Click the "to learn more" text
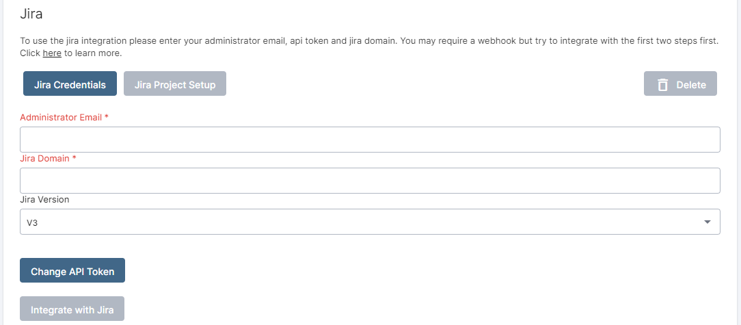741x325 pixels. coord(93,53)
